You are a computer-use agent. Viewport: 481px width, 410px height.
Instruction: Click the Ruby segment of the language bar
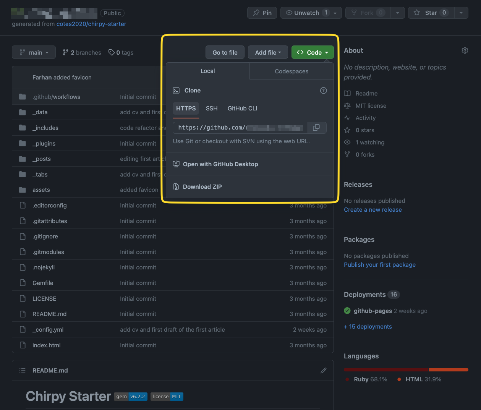tap(386, 369)
